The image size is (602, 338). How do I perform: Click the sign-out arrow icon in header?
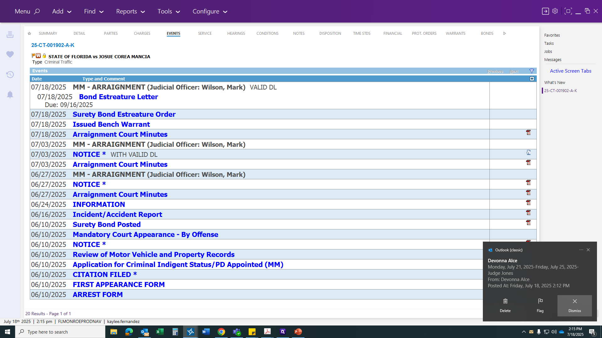coord(545,11)
